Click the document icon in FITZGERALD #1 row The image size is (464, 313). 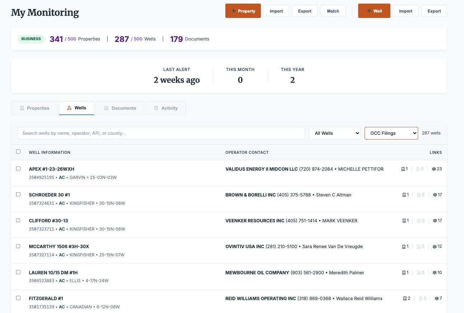tap(420, 298)
